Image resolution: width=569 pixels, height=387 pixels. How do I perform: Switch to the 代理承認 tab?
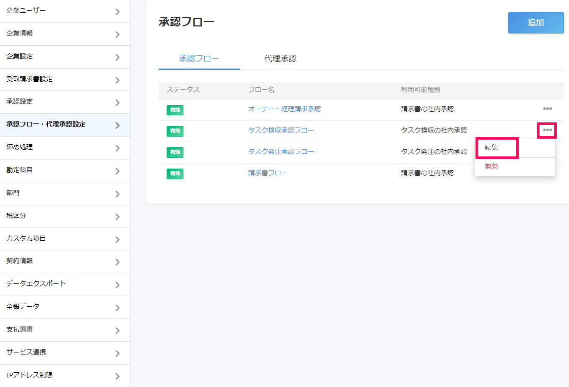[x=280, y=58]
